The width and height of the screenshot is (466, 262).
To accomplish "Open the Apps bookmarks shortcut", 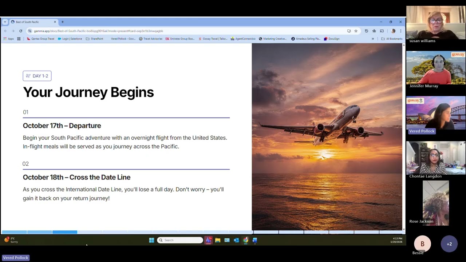I will click(x=9, y=39).
